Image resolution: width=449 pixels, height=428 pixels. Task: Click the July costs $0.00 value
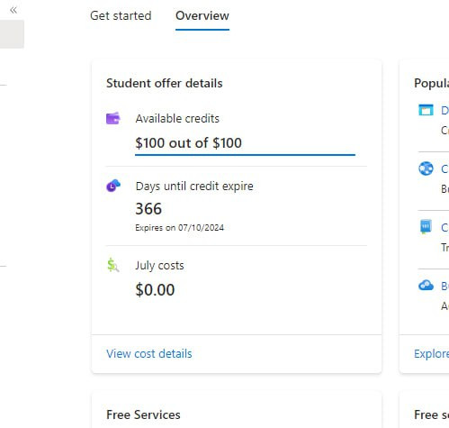[155, 290]
